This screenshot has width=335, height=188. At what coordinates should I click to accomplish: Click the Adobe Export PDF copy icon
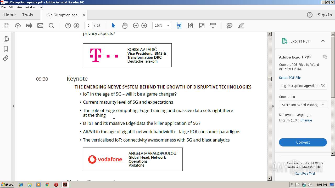click(325, 57)
